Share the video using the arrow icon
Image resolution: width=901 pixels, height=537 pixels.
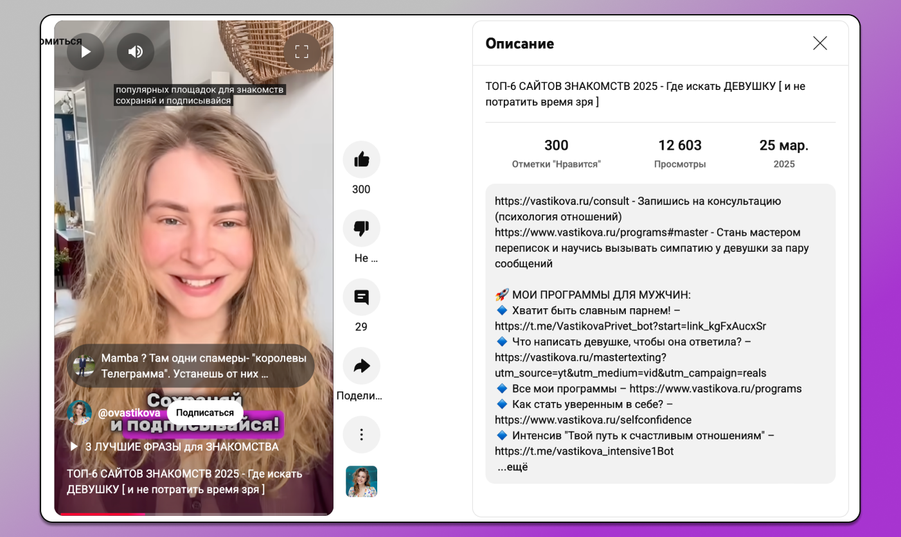[361, 366]
